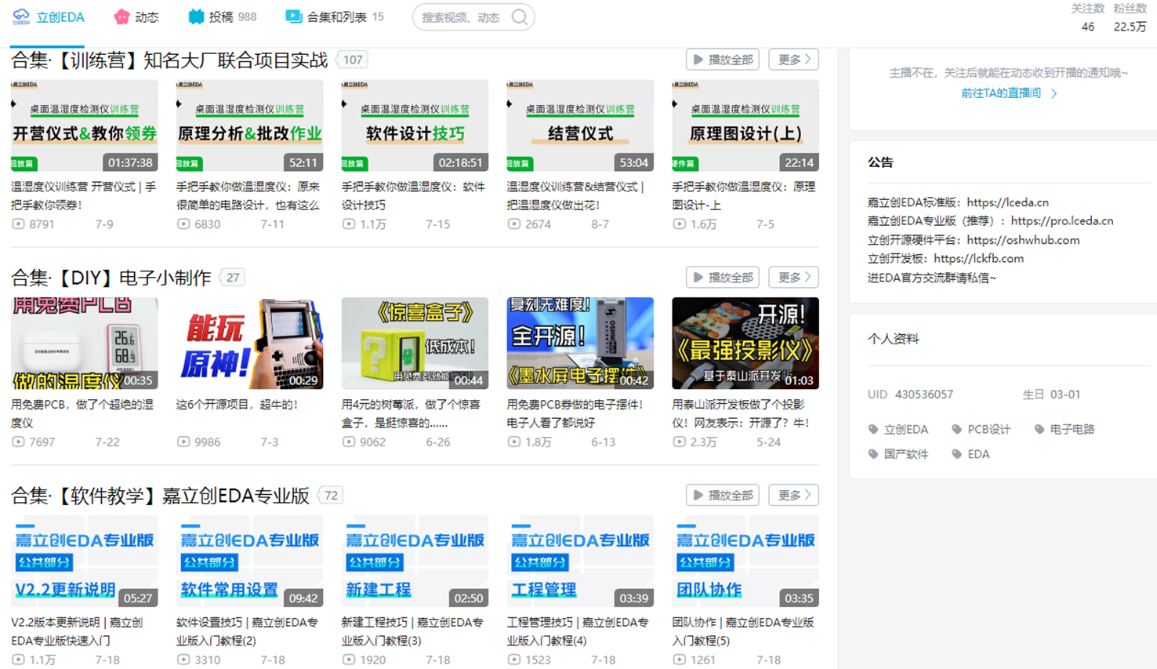The height and width of the screenshot is (669, 1157).
Task: Expand more of the 软件教学 collection
Action: pos(794,496)
